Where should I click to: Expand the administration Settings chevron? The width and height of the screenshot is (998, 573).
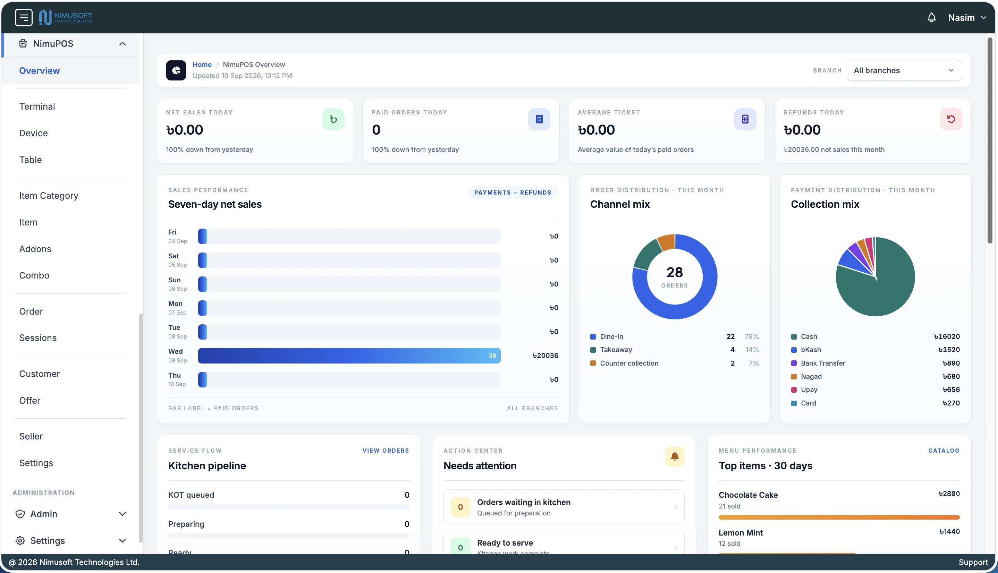[122, 541]
